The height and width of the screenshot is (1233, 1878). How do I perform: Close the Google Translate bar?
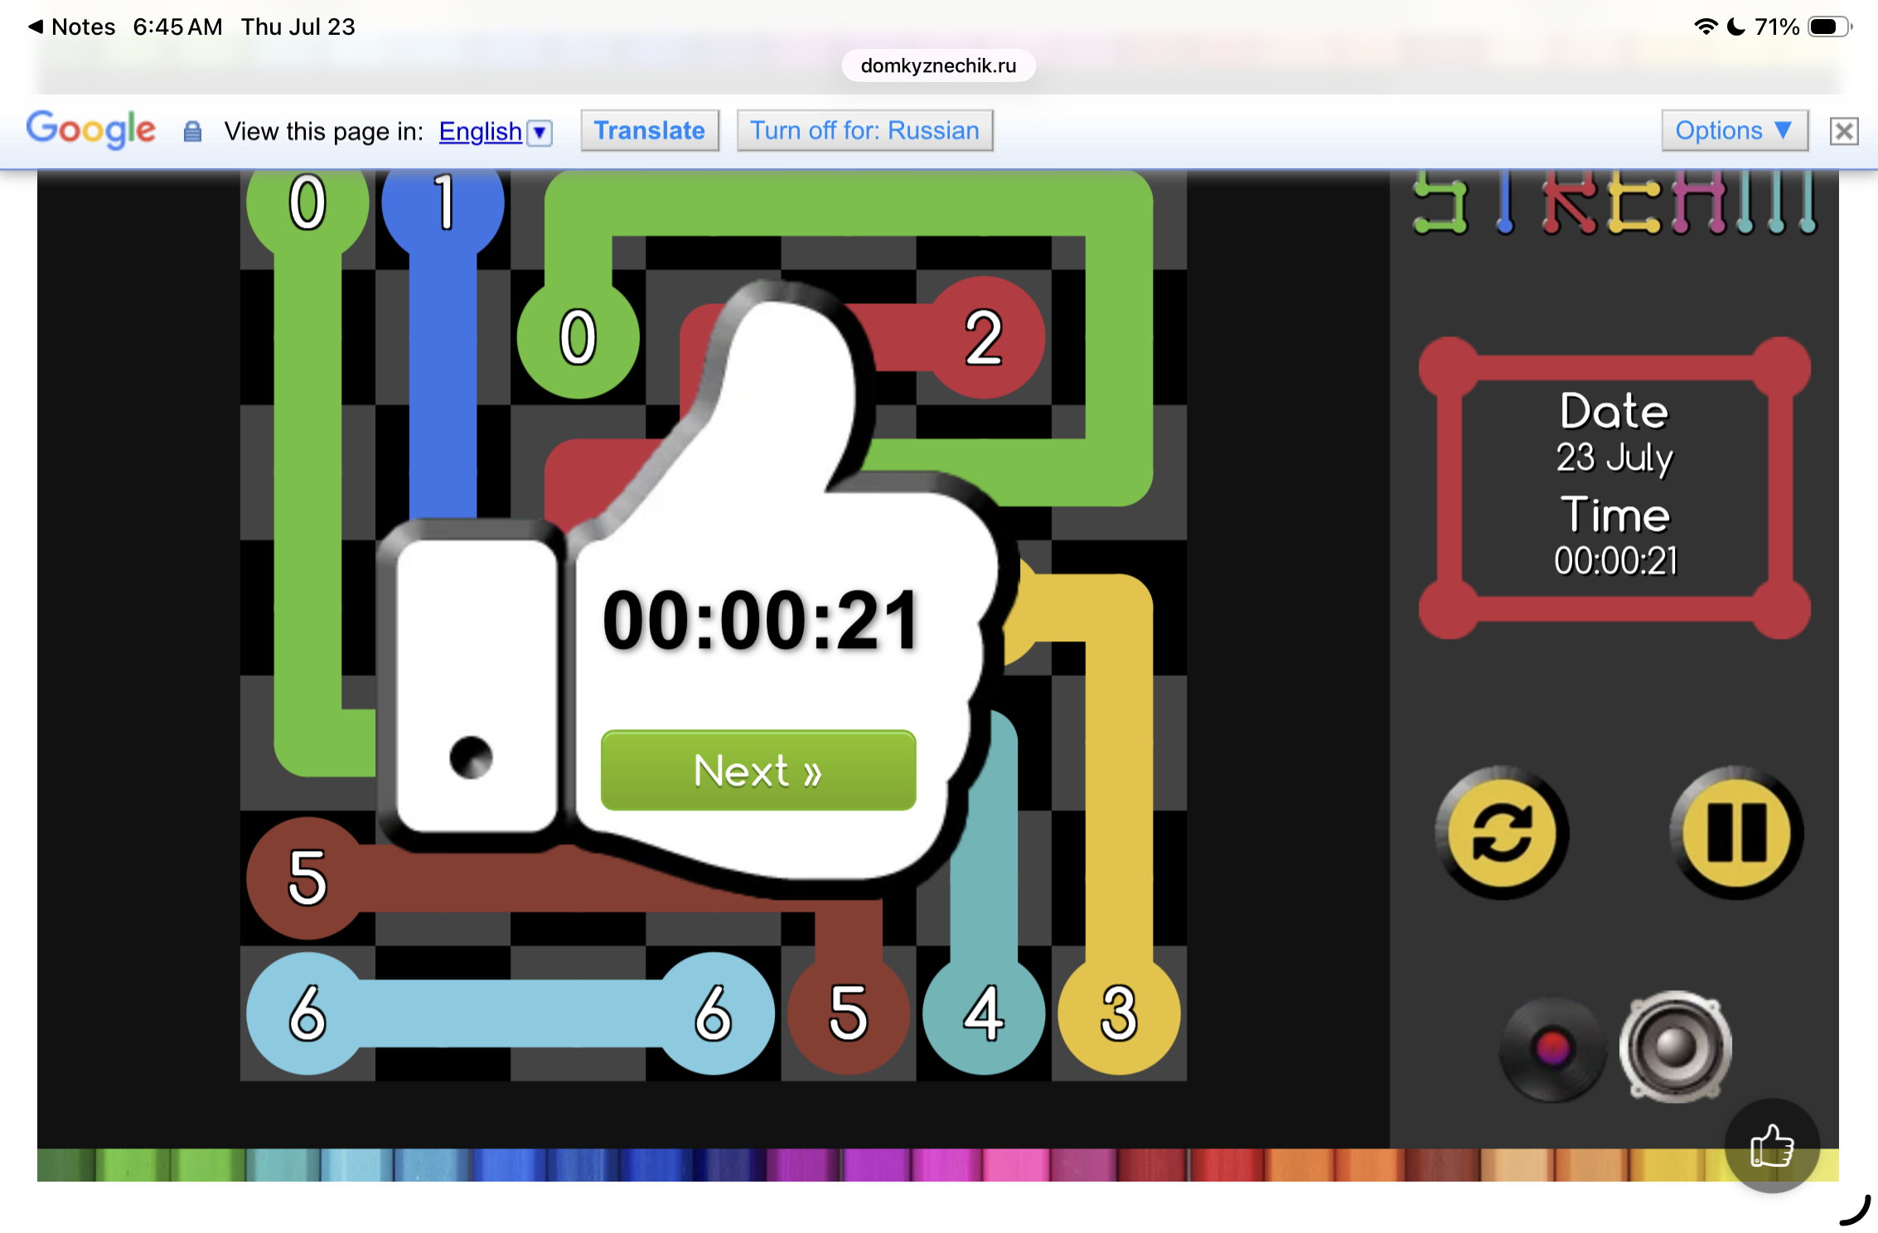tap(1843, 131)
